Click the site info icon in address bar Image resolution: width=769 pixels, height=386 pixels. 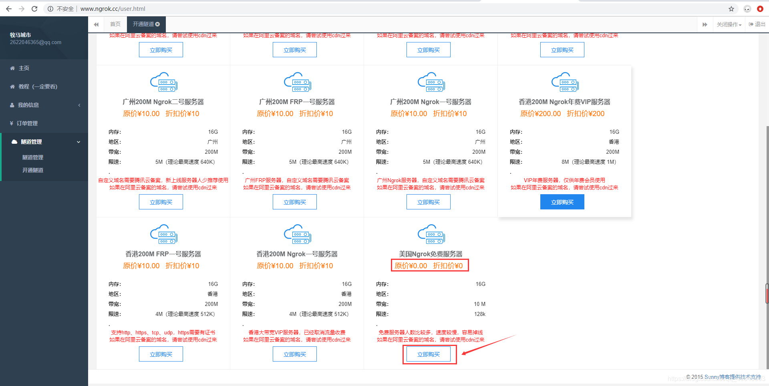click(x=50, y=9)
